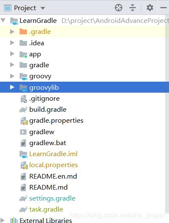Click the .gitignore file icon
Screen dimensions: 169x223
(24, 99)
